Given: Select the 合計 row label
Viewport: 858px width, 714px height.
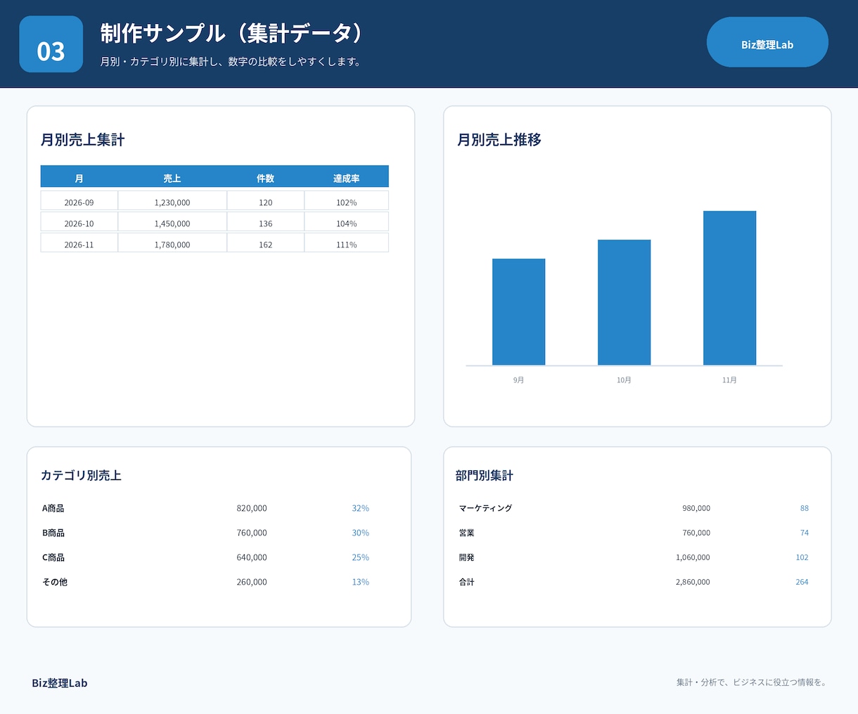Looking at the screenshot, I should point(466,582).
